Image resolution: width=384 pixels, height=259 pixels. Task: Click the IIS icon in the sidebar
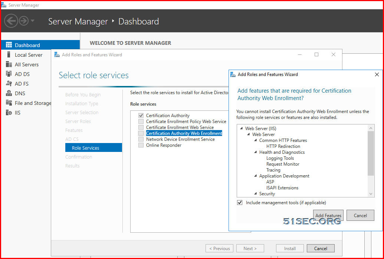[x=9, y=113]
